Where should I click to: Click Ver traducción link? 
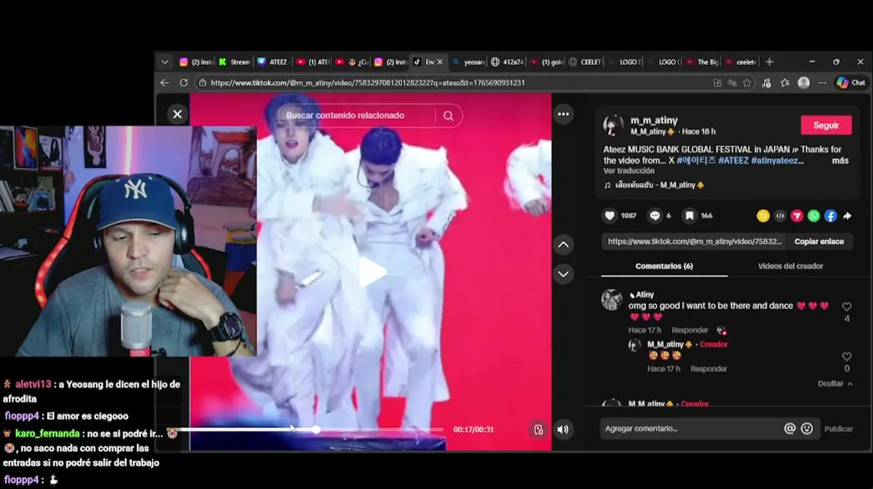629,171
